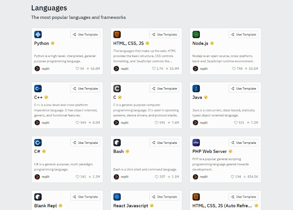Open replit author link on C++ card

(45, 123)
